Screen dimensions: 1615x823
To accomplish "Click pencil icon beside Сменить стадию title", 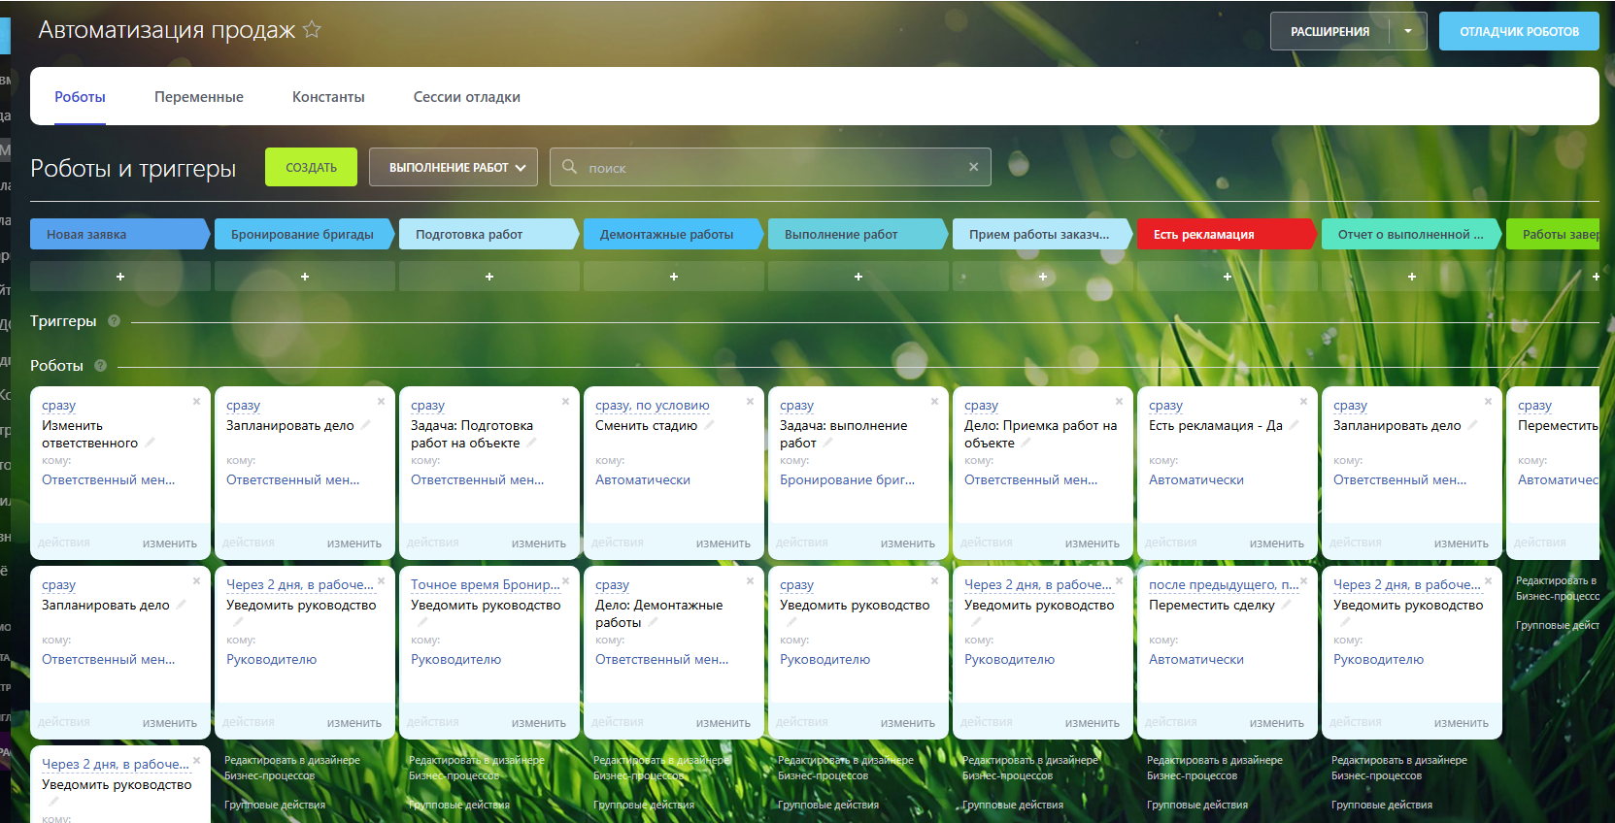I will (x=709, y=425).
